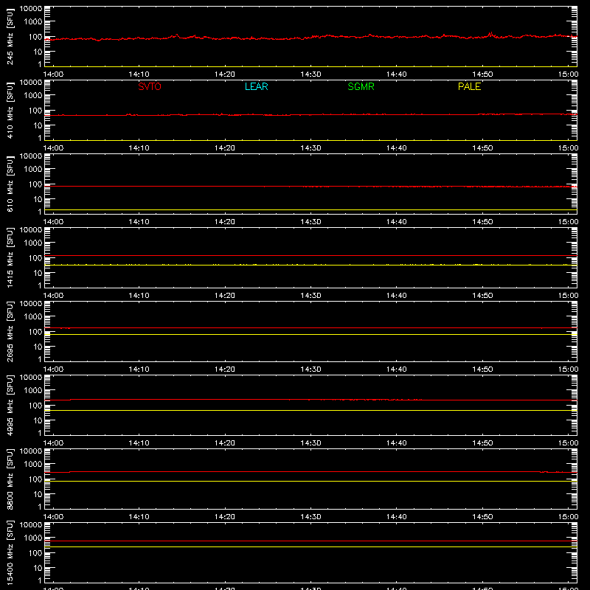Click the 10000 tick label on 245 MHz plot
This screenshot has height=590, width=590.
tap(31, 9)
